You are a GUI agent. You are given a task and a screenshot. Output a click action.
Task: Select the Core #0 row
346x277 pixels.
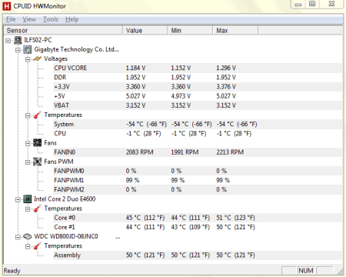(x=198, y=218)
